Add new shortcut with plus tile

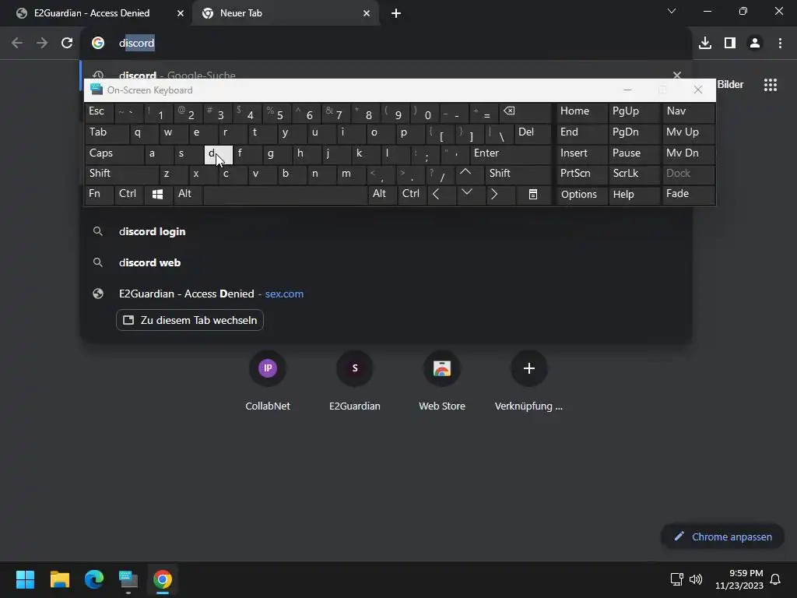click(x=529, y=380)
